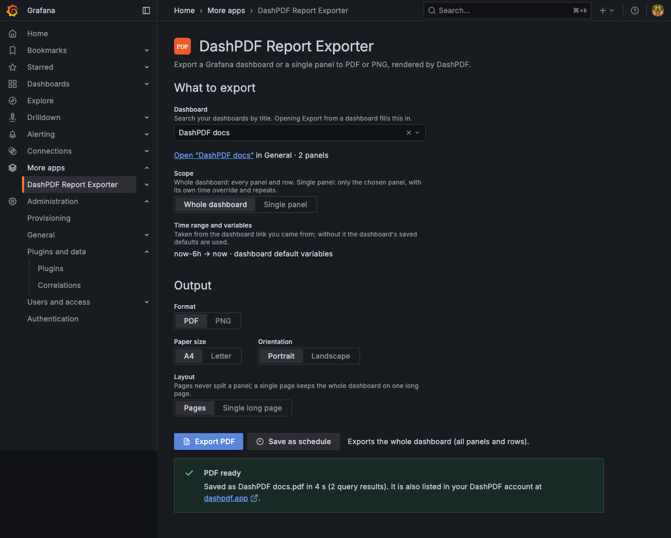The image size is (671, 538).
Task: Click the Grafana logo icon
Action: 13,10
